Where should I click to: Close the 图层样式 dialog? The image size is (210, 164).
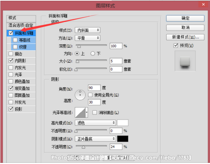[203, 4]
